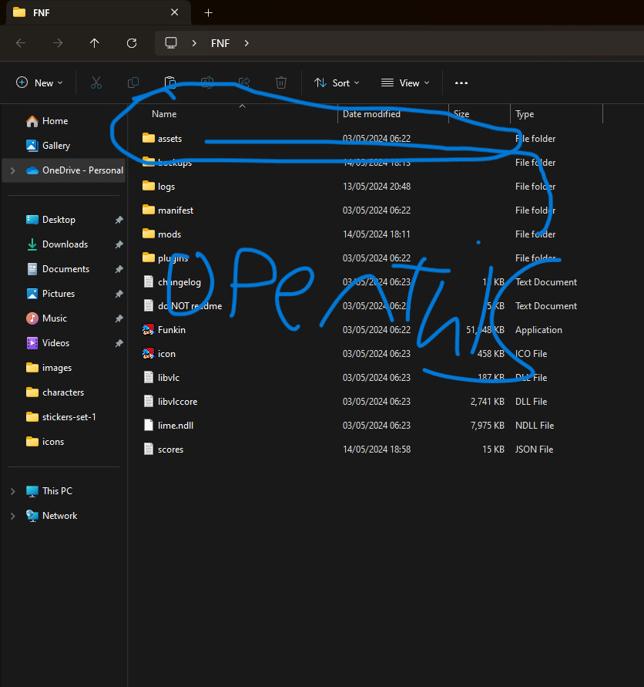Add a new tab with plus button

pyautogui.click(x=209, y=12)
